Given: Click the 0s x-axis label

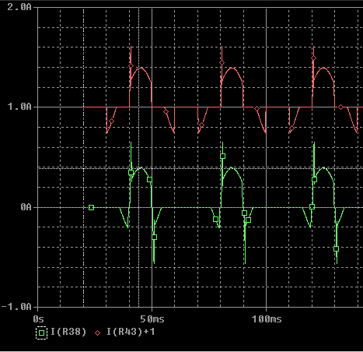Looking at the screenshot, I should click(38, 319).
